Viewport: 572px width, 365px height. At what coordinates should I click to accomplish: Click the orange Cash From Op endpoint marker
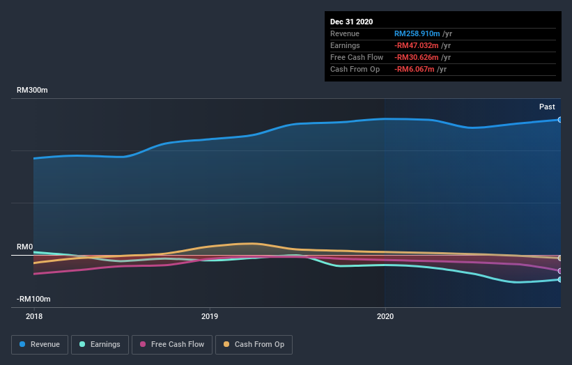[559, 258]
